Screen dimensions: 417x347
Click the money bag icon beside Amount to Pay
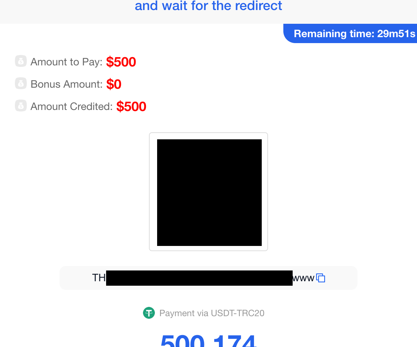21,61
